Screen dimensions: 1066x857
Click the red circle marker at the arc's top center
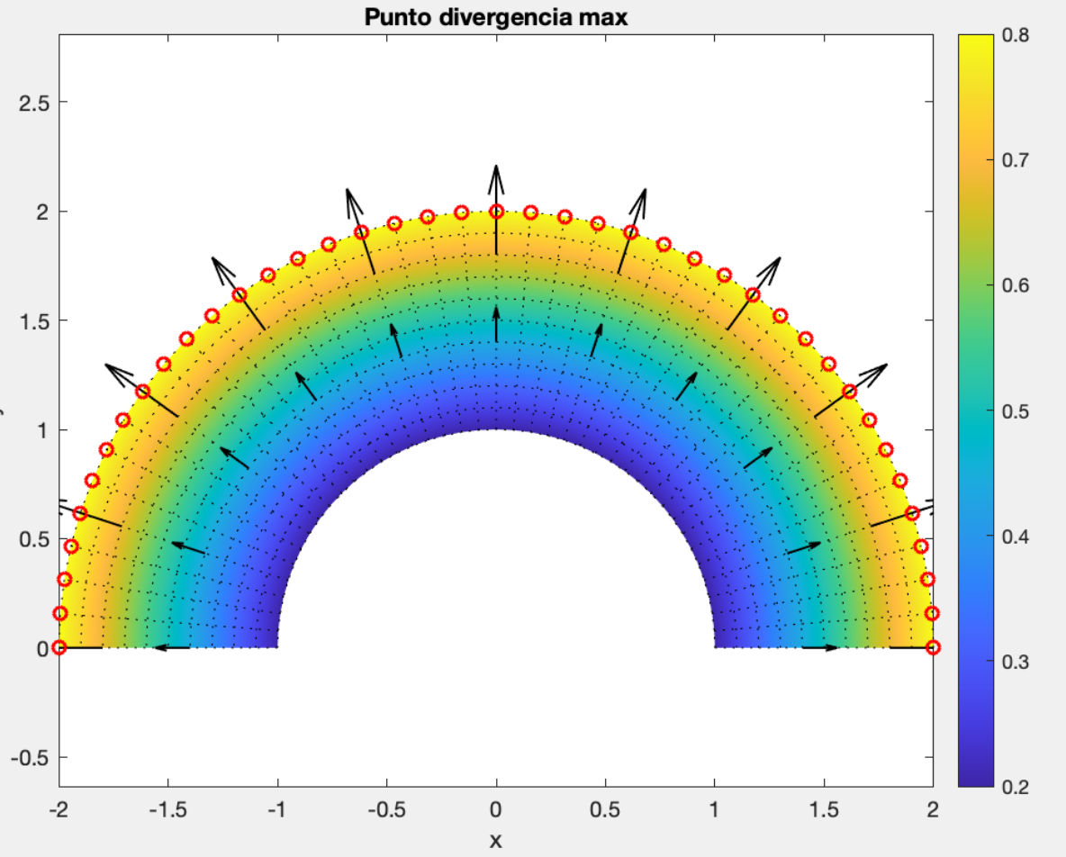click(496, 212)
